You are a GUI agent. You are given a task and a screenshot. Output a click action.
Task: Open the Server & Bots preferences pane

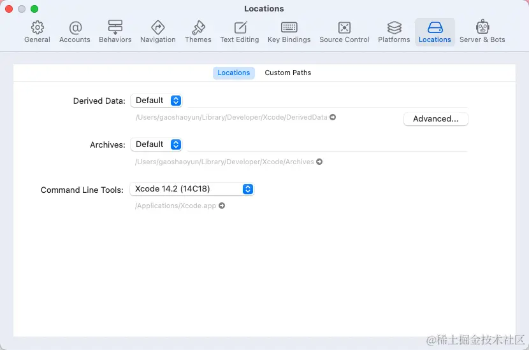482,32
